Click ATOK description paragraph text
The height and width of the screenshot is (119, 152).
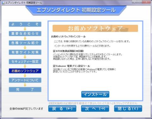[x=88, y=57]
